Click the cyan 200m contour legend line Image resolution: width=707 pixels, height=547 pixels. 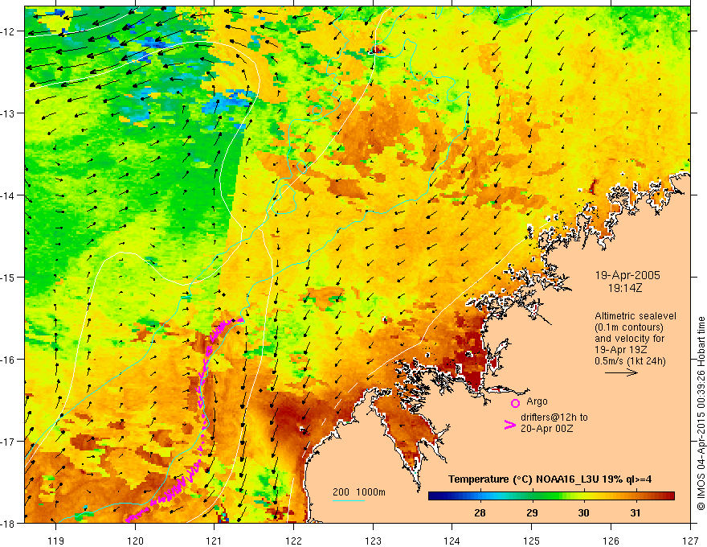tap(349, 500)
